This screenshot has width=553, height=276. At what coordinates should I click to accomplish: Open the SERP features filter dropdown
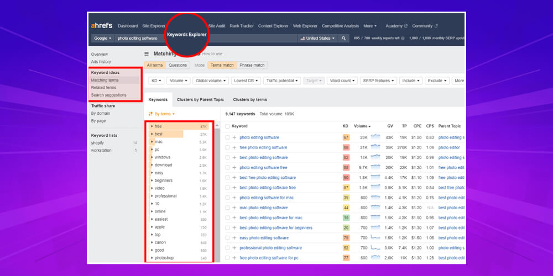pyautogui.click(x=378, y=81)
